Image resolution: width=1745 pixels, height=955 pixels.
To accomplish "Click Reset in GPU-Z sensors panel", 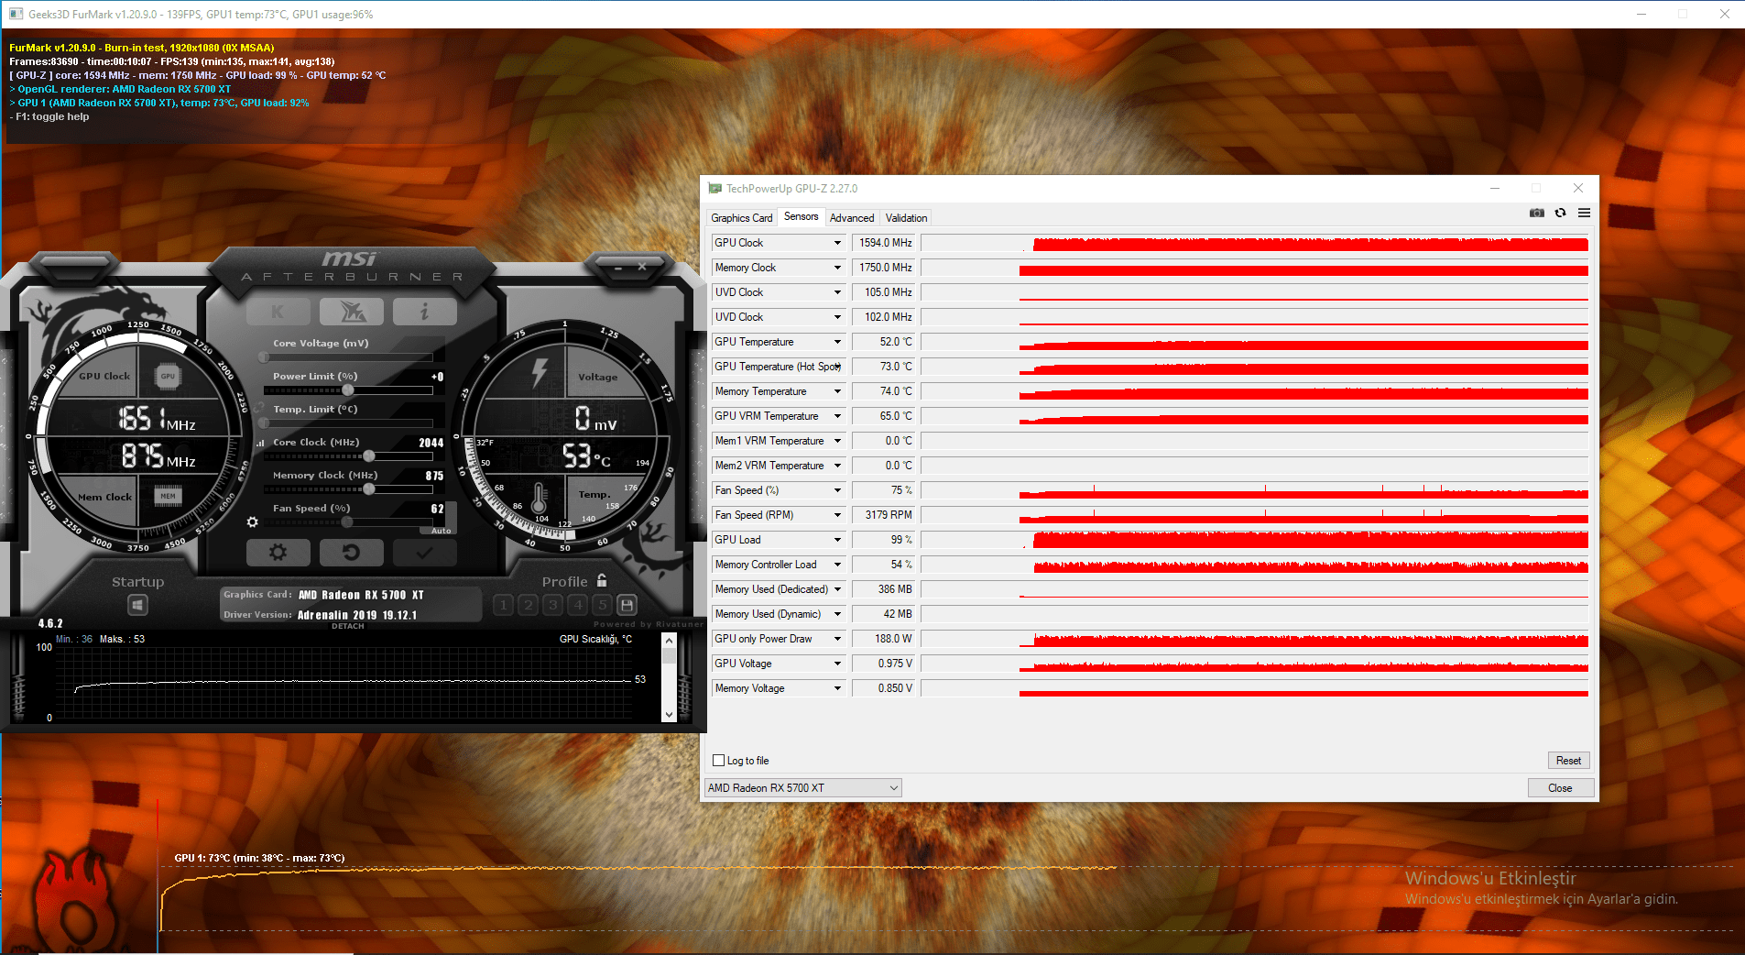I will click(x=1567, y=760).
